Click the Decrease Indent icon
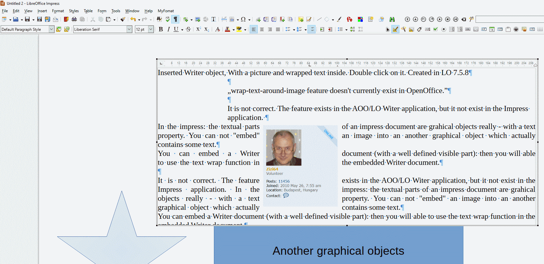This screenshot has width=544, height=264. tap(330, 29)
